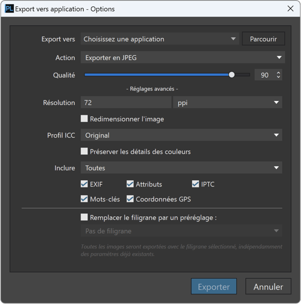The image size is (301, 304).
Task: Click the Qualité slider handle
Action: coord(231,75)
